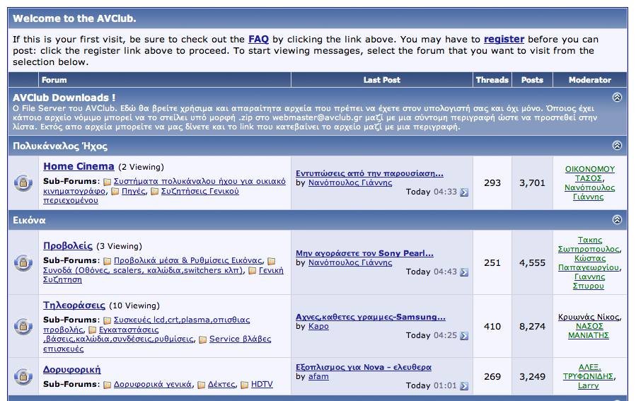
Task: Open sub-forum Δέκτες
Action: [221, 384]
